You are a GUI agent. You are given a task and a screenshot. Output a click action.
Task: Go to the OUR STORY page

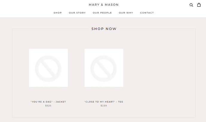coord(77,13)
